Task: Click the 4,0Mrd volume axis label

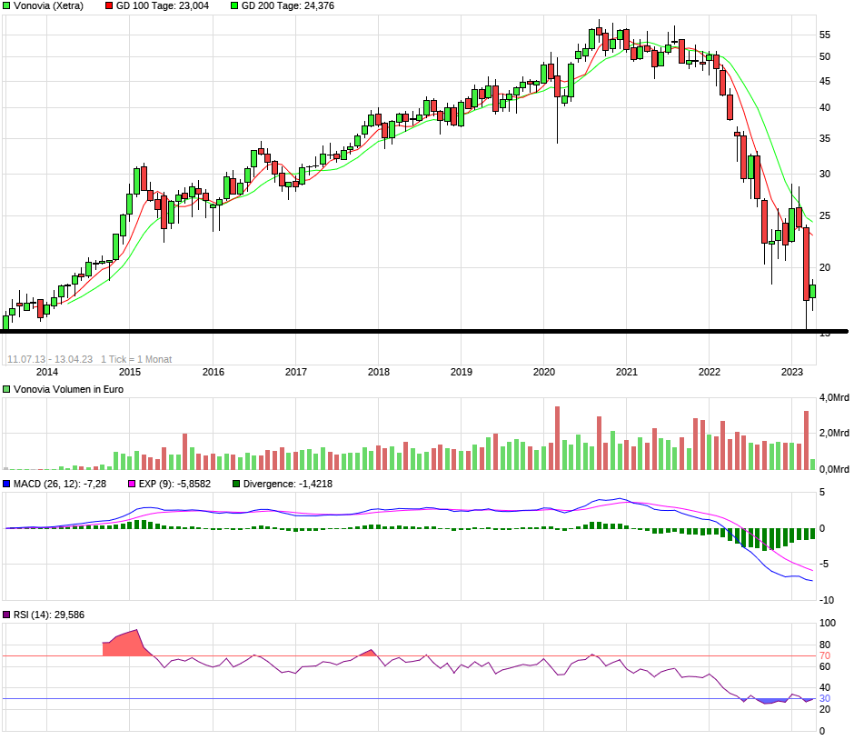Action: coord(834,398)
